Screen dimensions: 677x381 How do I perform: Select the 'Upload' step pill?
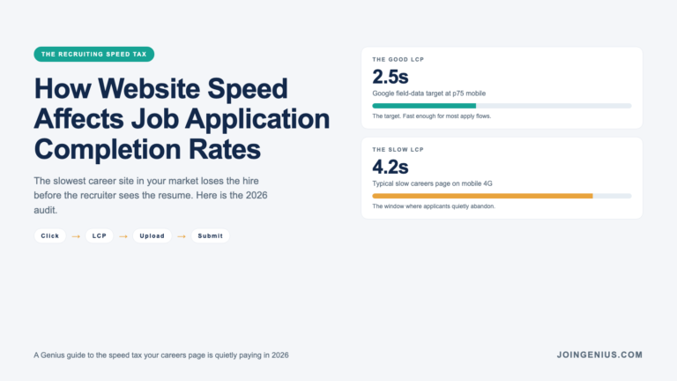152,235
